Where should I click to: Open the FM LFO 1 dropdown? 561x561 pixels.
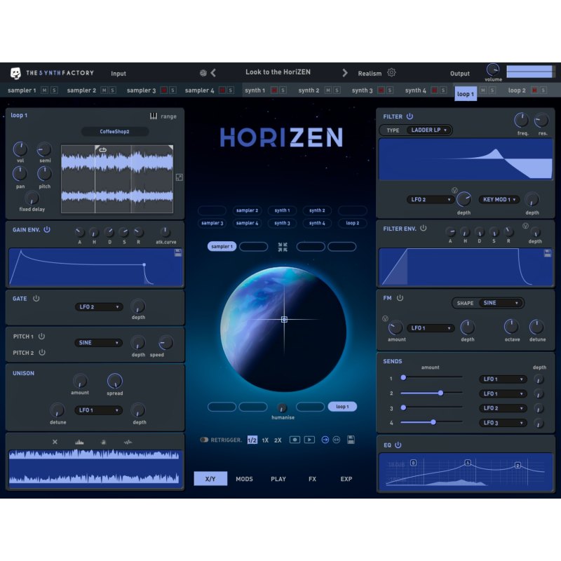[x=431, y=327]
